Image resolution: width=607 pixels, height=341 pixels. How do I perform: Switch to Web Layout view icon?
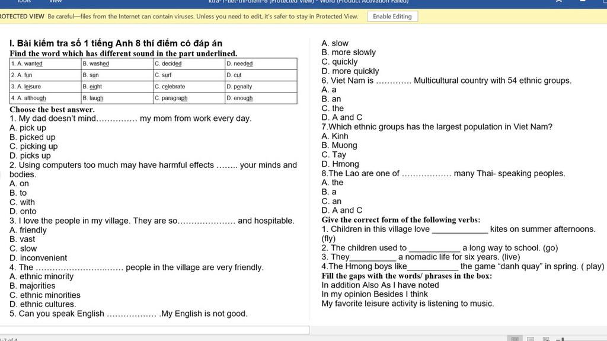tap(546, 339)
